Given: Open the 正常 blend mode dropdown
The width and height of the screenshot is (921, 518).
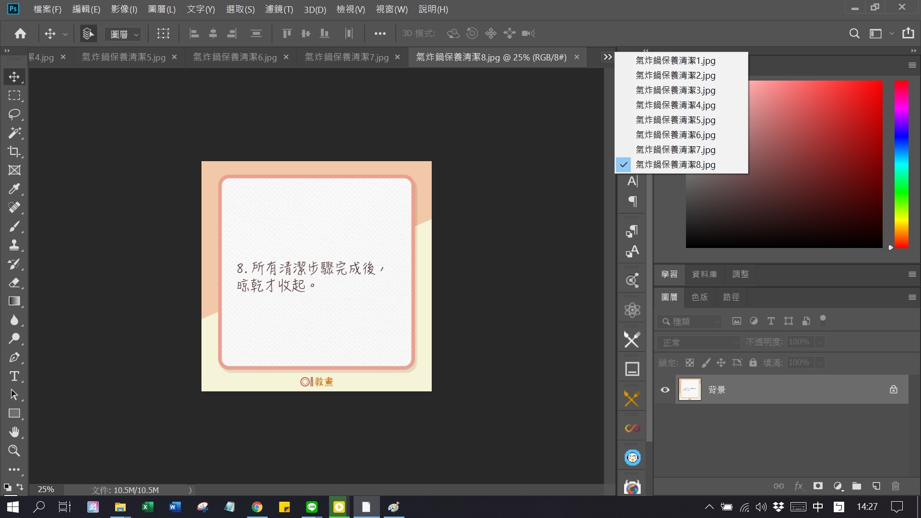Looking at the screenshot, I should (x=698, y=342).
